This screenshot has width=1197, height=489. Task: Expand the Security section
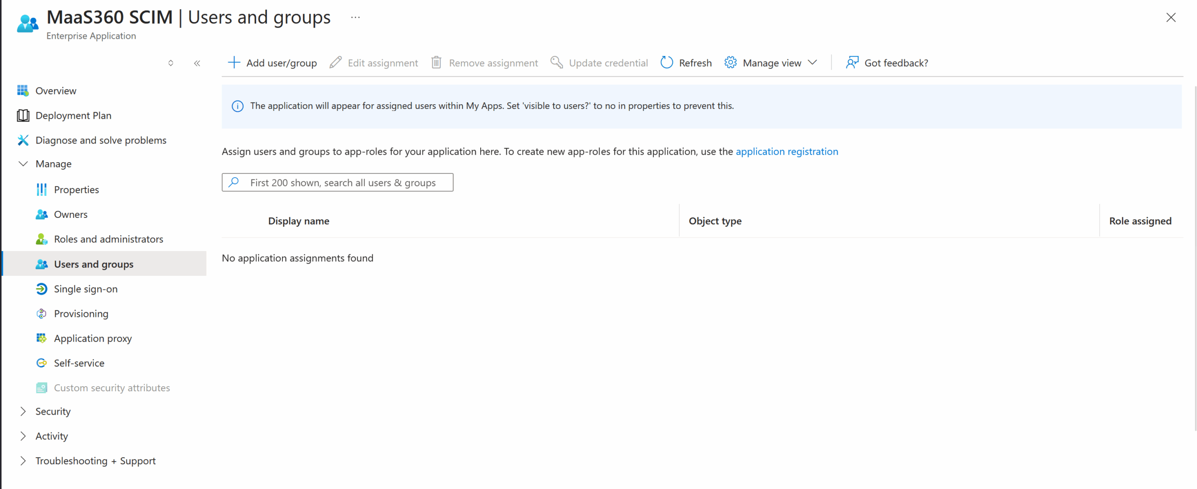[x=23, y=411]
